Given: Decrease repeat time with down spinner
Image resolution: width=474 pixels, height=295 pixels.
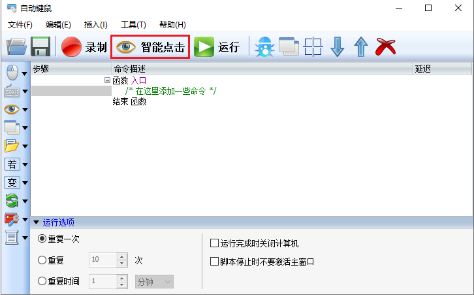Looking at the screenshot, I should 122,285.
